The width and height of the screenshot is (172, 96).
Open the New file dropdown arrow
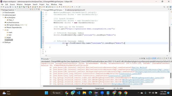coord(3,7)
